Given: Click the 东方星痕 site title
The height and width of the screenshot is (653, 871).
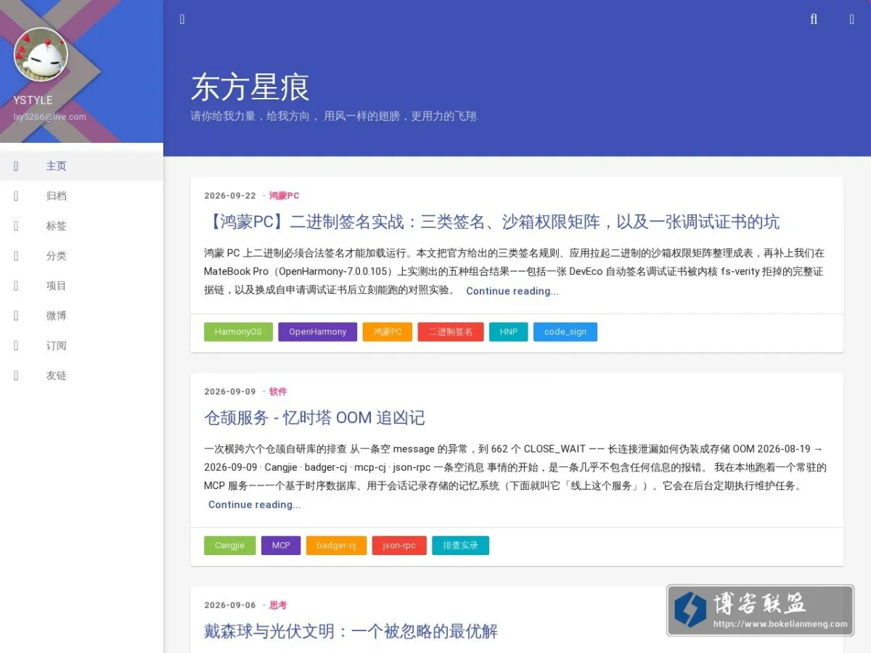Looking at the screenshot, I should click(x=250, y=87).
